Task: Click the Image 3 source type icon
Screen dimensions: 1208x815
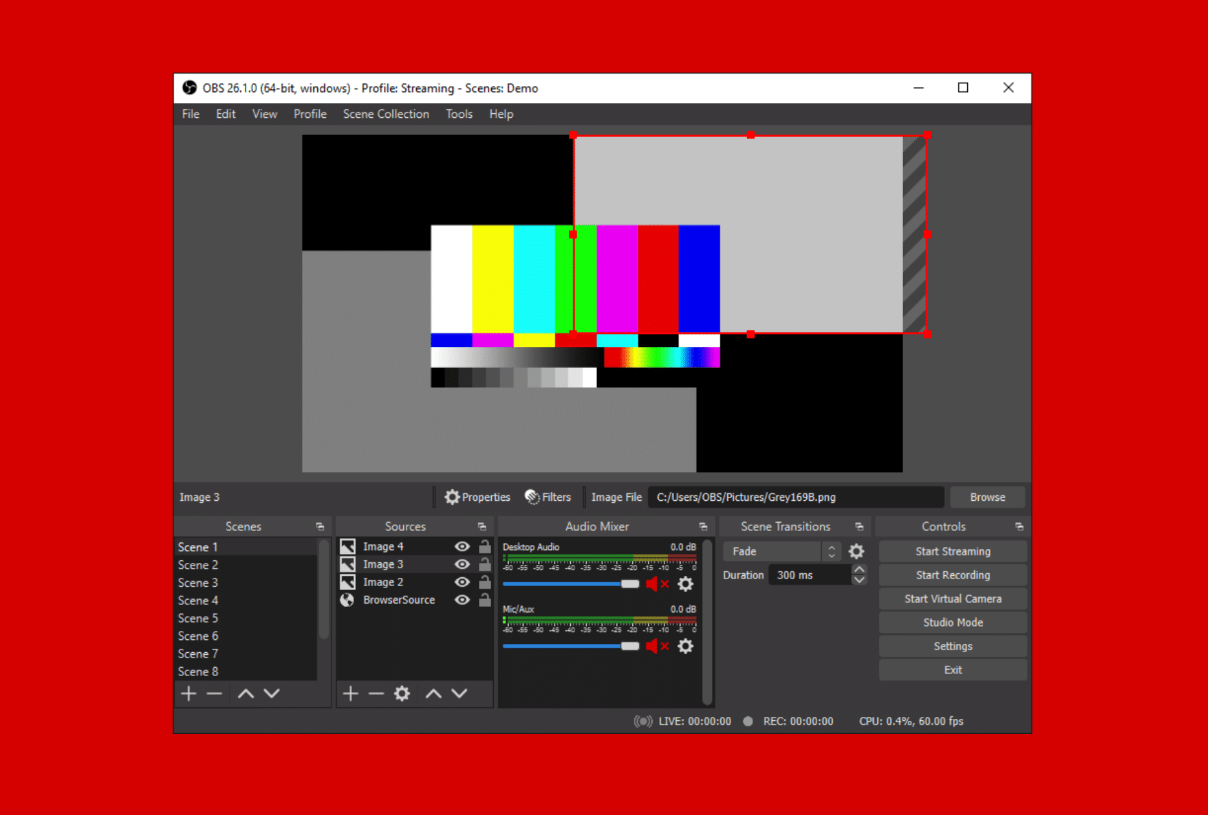Action: click(x=348, y=564)
